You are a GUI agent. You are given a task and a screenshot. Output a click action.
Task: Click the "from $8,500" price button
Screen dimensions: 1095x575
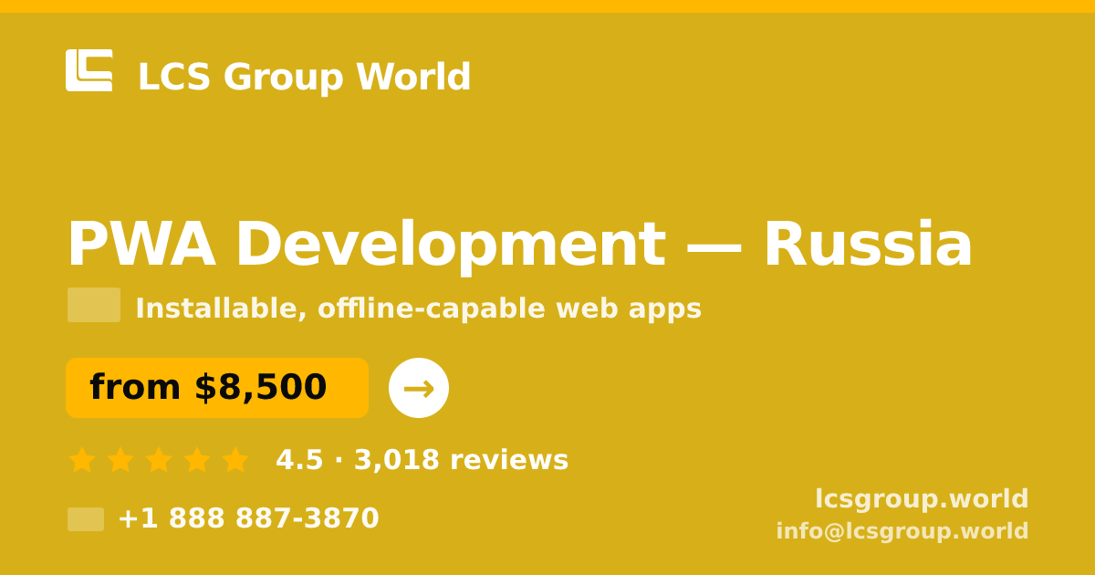pos(217,388)
